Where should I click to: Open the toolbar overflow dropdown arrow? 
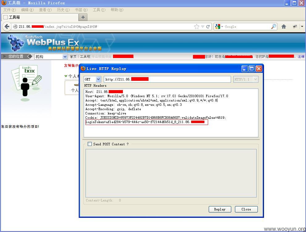point(302,27)
